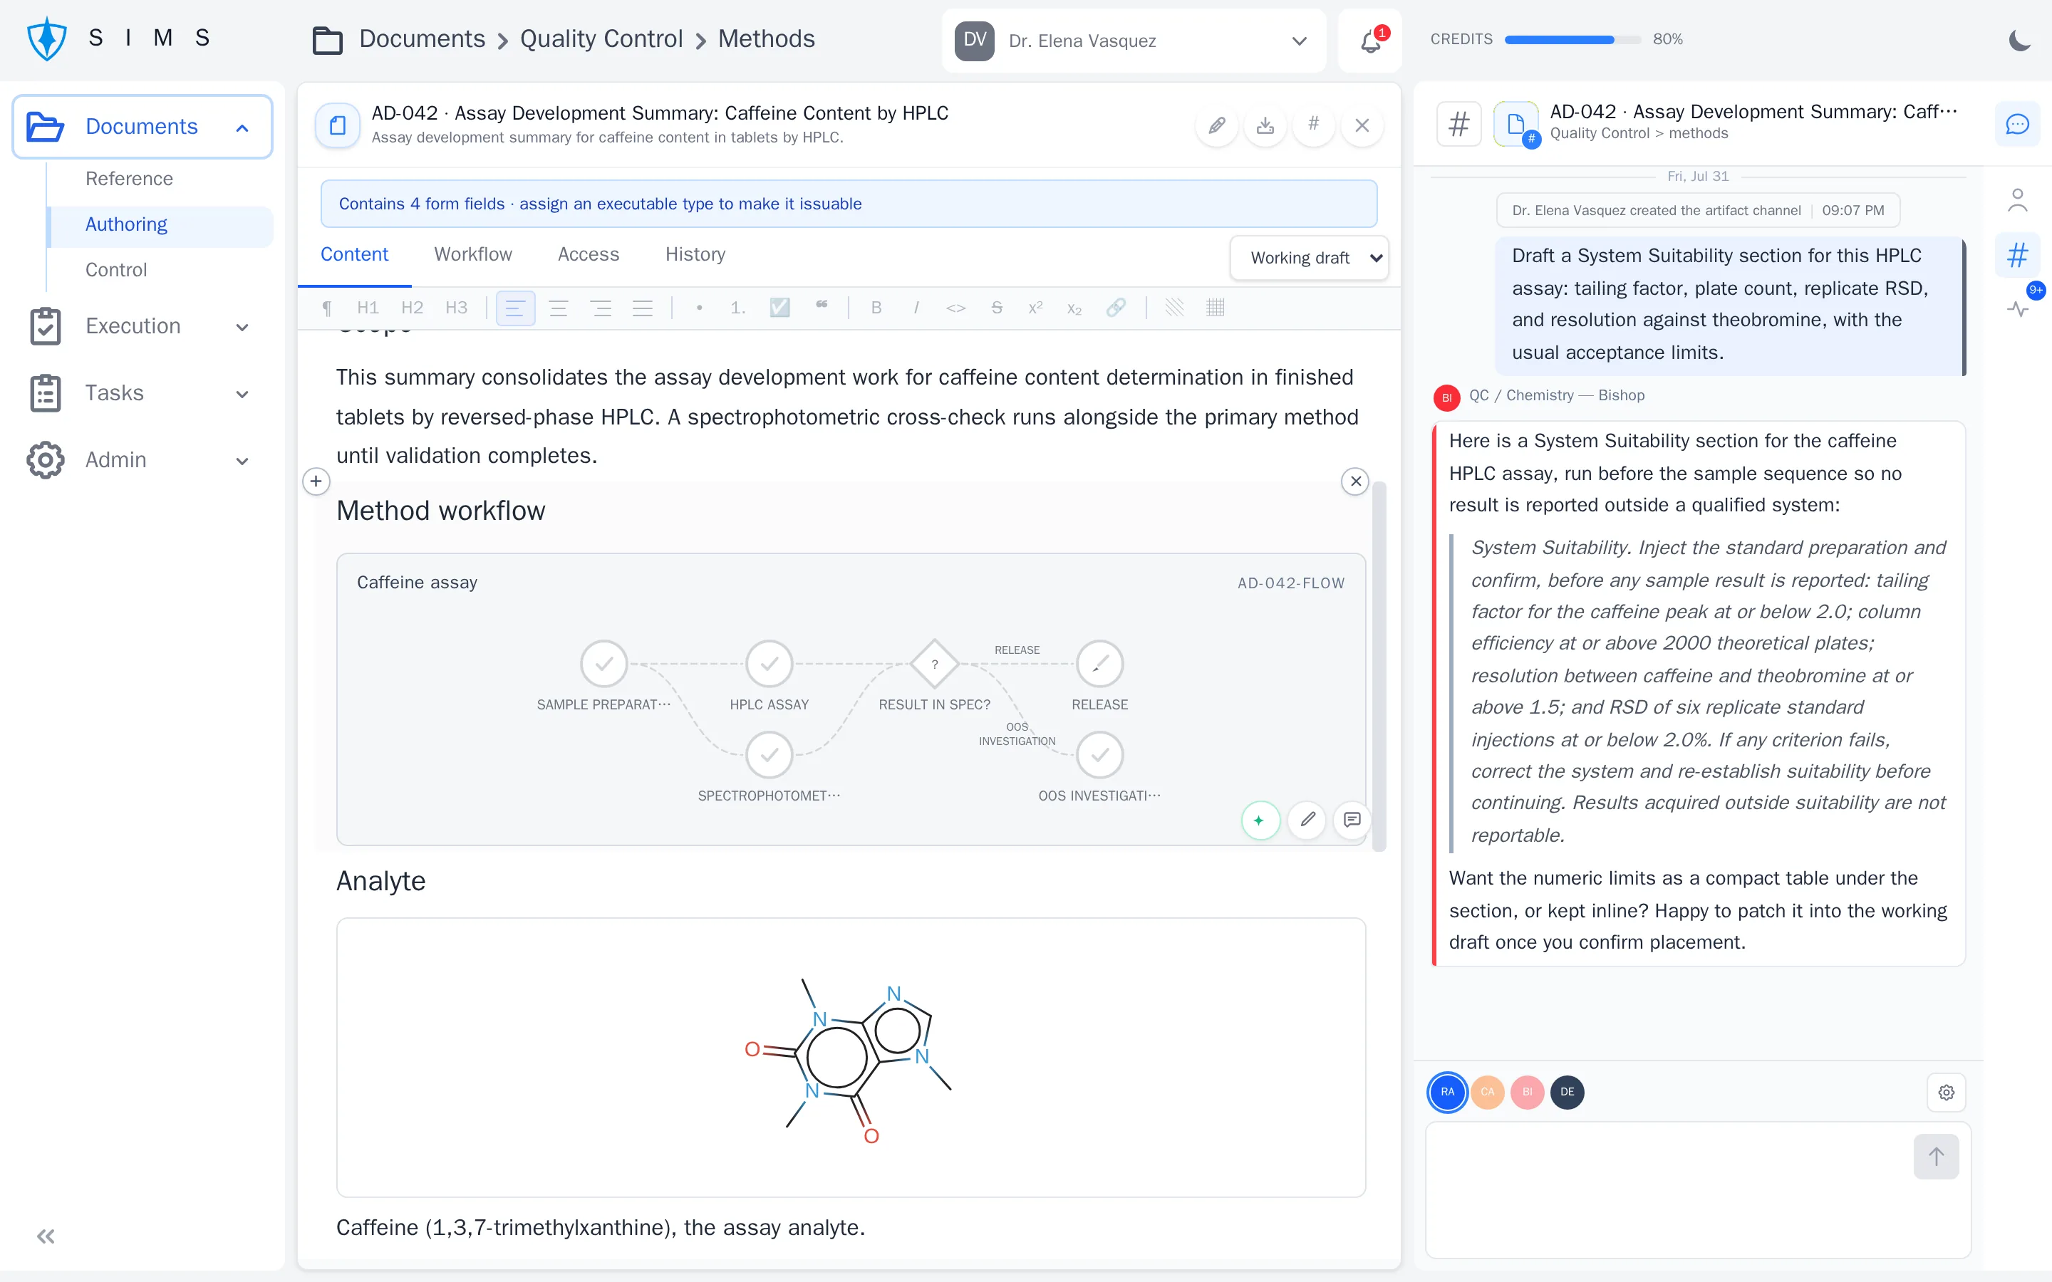
Task: Toggle inline code formatting
Action: tap(955, 308)
